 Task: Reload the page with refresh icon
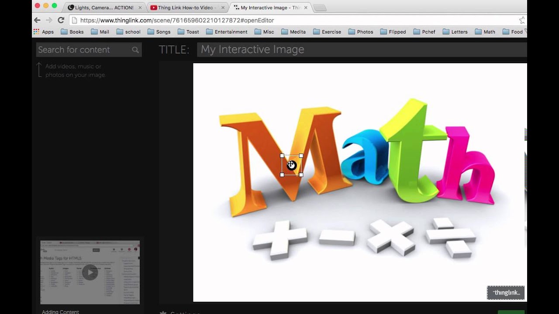(x=61, y=20)
